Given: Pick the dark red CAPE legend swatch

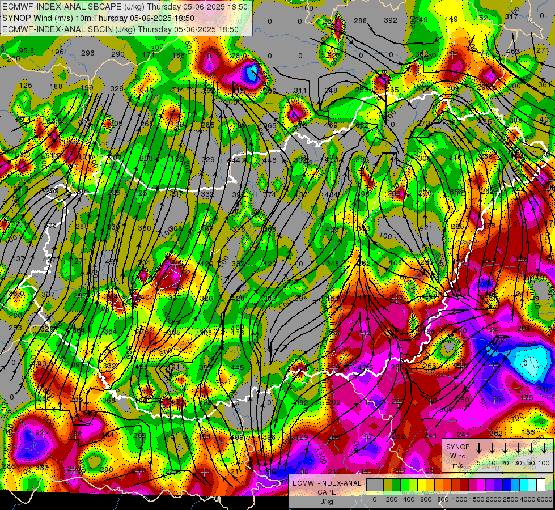Looking at the screenshot, I should (464, 484).
